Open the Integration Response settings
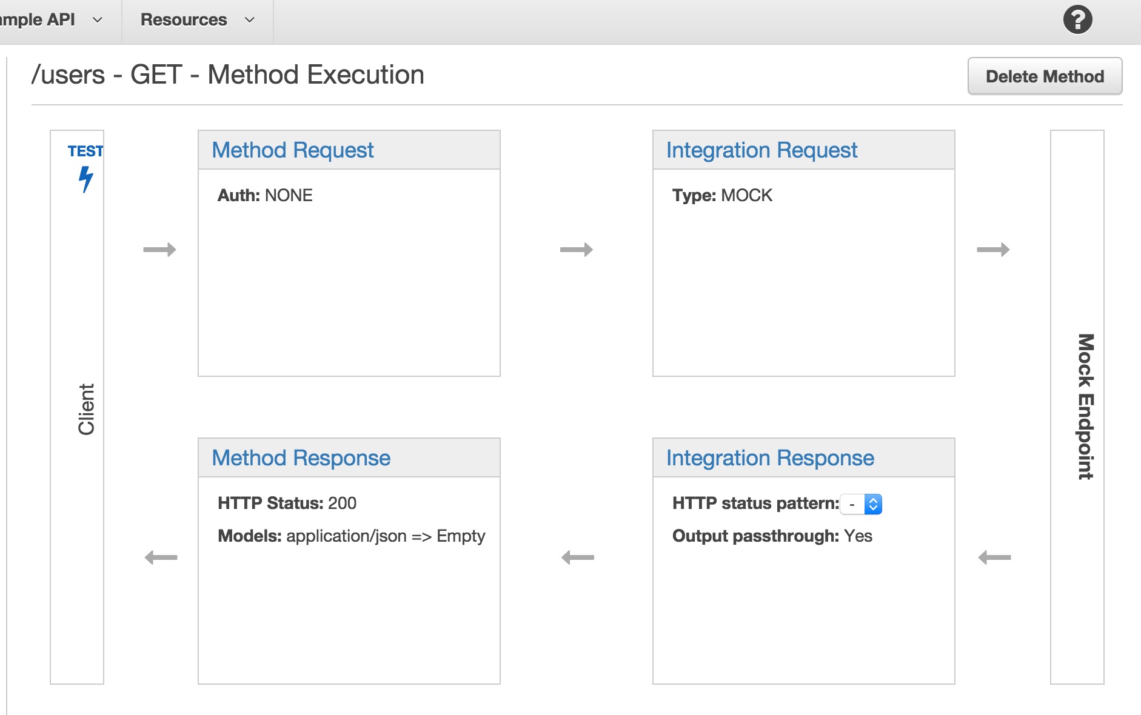Image resolution: width=1141 pixels, height=715 pixels. pos(770,458)
